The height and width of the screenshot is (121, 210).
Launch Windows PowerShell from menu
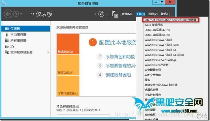tap(158, 40)
